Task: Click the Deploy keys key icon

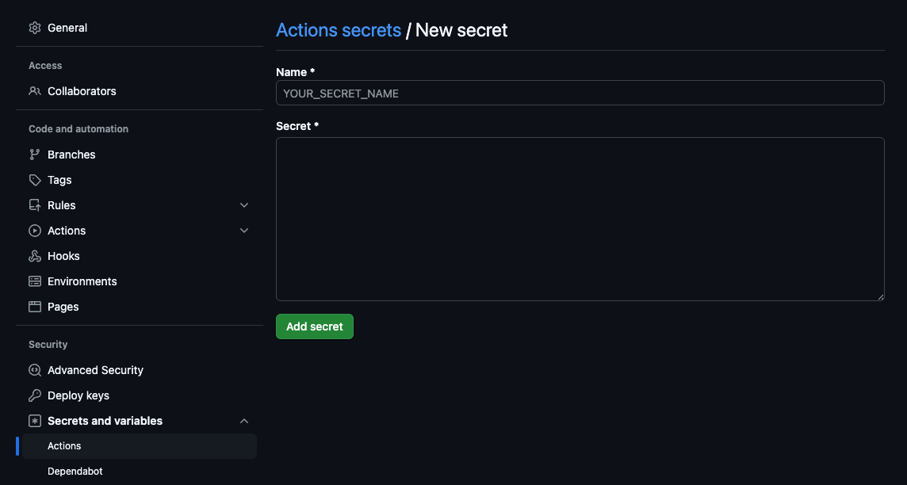Action: 35,395
